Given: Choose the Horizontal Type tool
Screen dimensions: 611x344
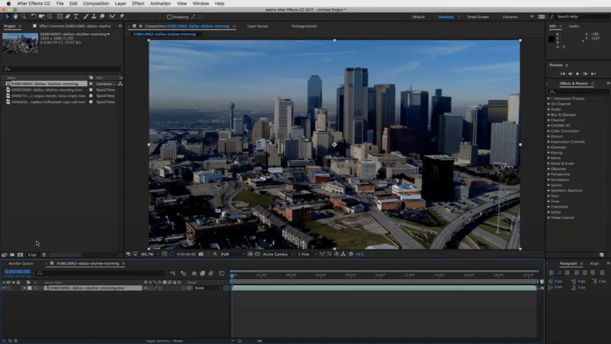Looking at the screenshot, I should [75, 17].
